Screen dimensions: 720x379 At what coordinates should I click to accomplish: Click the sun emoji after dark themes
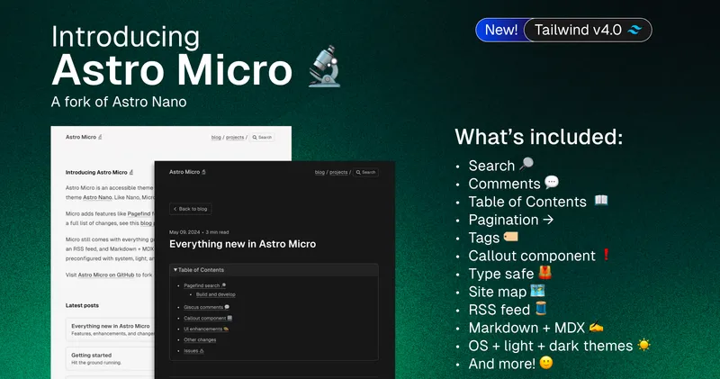[643, 345]
